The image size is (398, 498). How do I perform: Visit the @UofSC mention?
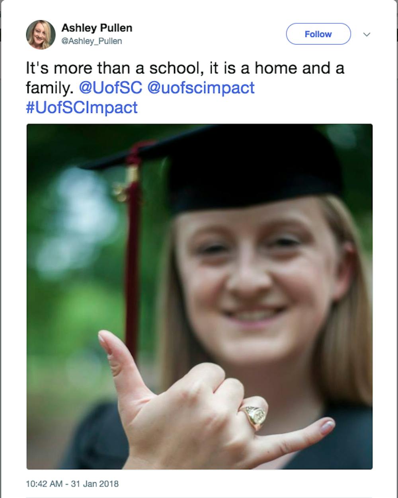click(110, 88)
